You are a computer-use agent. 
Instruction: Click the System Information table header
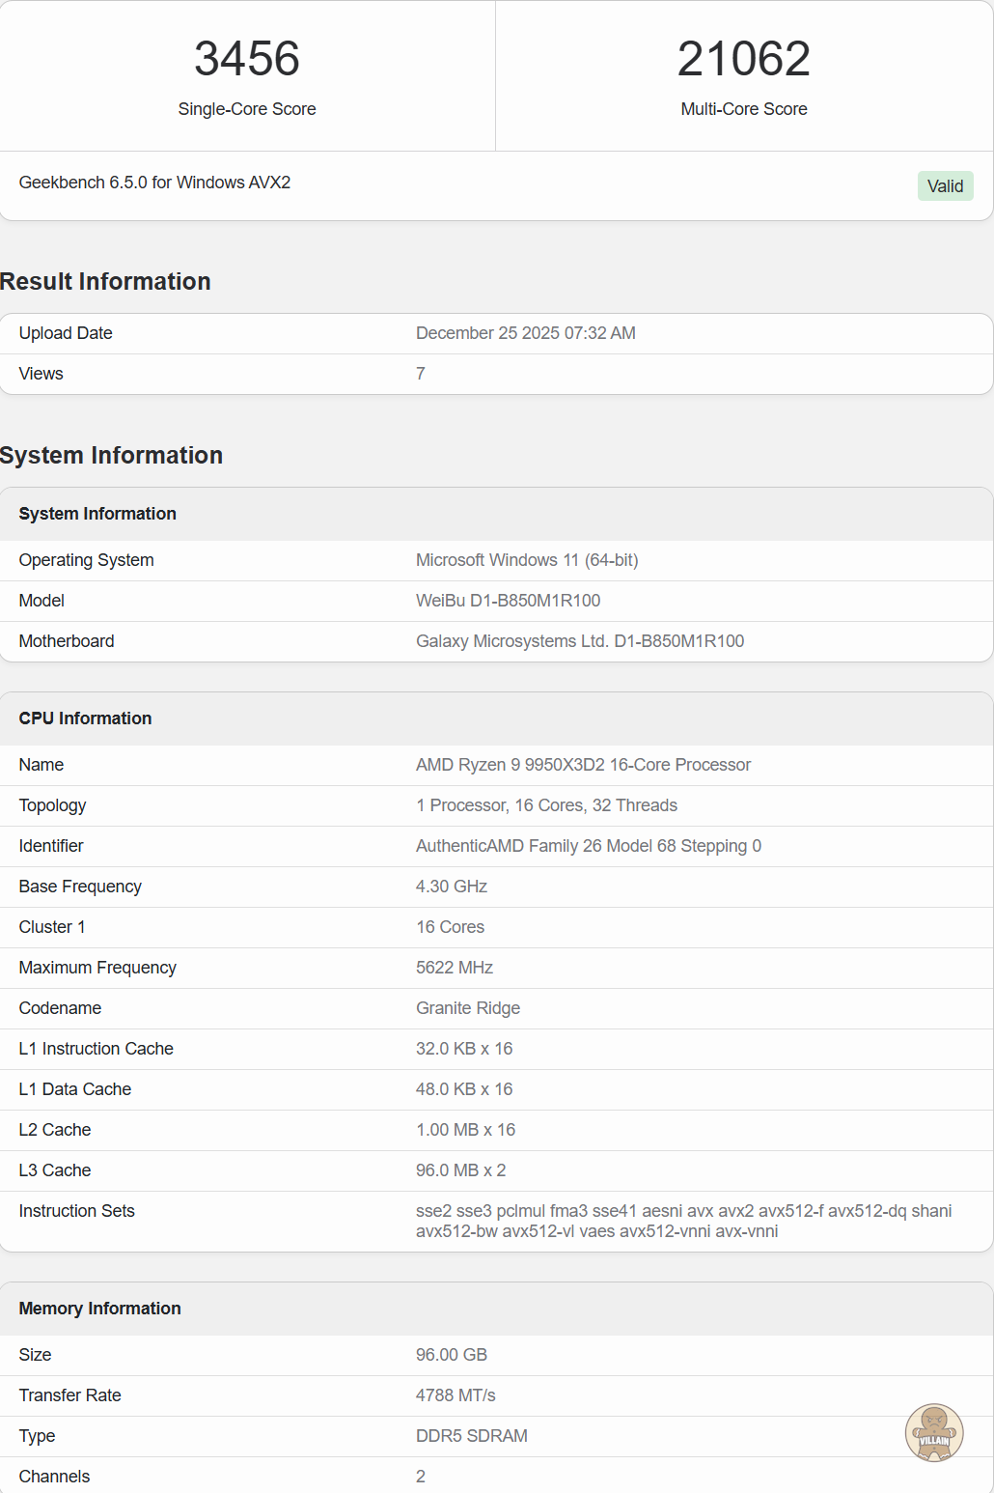[x=97, y=514]
